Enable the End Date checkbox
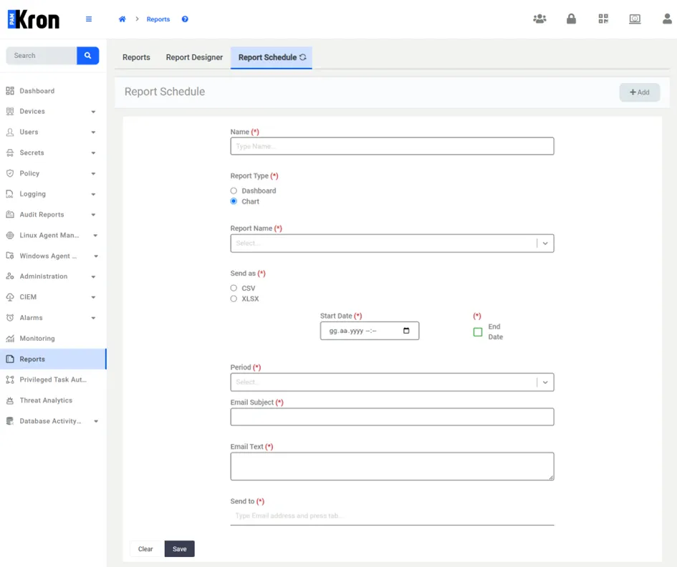 pyautogui.click(x=478, y=332)
